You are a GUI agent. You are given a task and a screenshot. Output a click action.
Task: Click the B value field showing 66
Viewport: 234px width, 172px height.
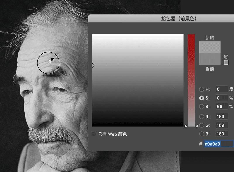tap(221, 106)
